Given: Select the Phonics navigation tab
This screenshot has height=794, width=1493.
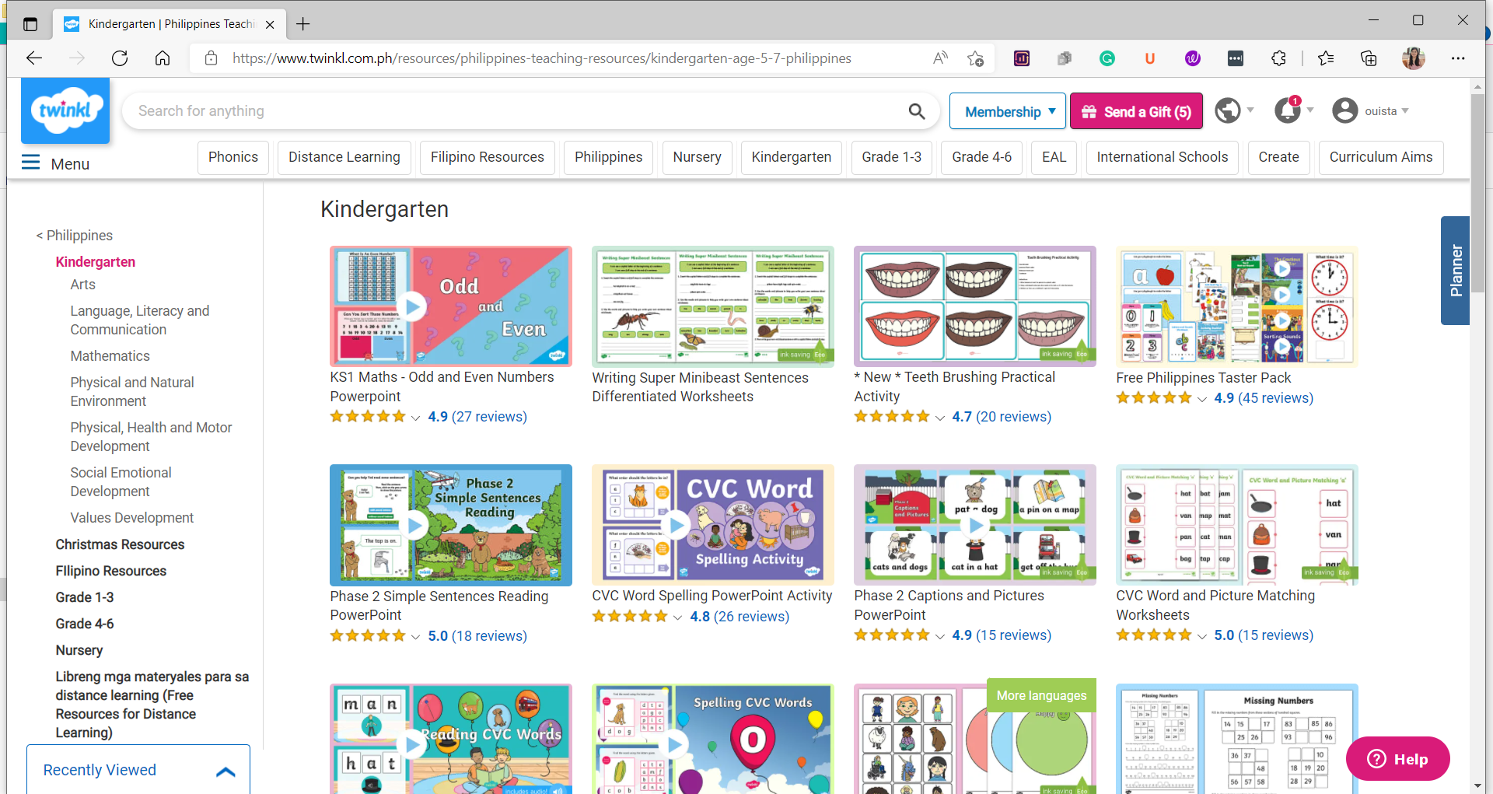Looking at the screenshot, I should point(233,157).
